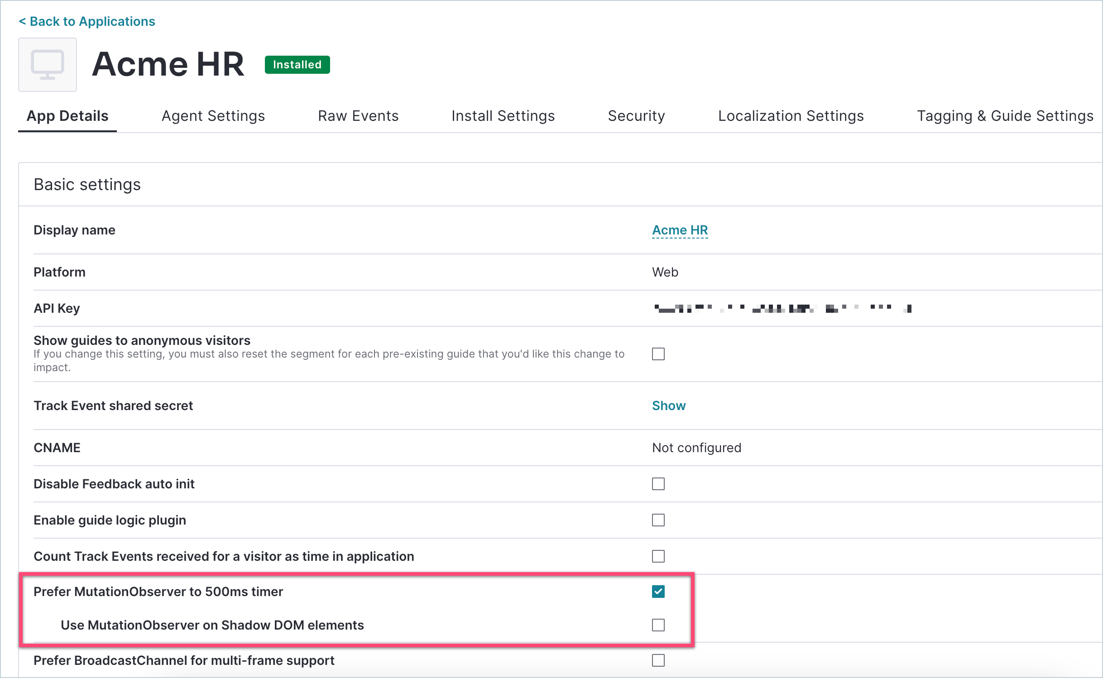Screen dimensions: 1103x678
Task: Click the API Key label
Action: [x=57, y=308]
